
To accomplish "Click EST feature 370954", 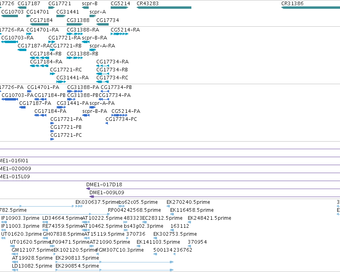I will tap(189, 246).
